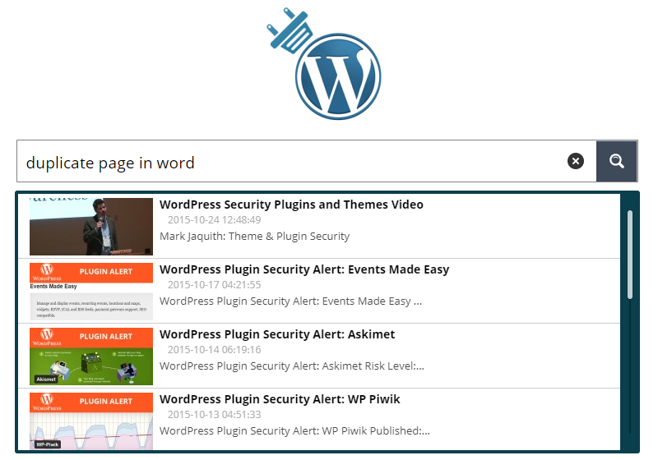Image resolution: width=658 pixels, height=460 pixels.
Task: Click date text '2015-10-14 06:19:16'
Action: tap(214, 350)
